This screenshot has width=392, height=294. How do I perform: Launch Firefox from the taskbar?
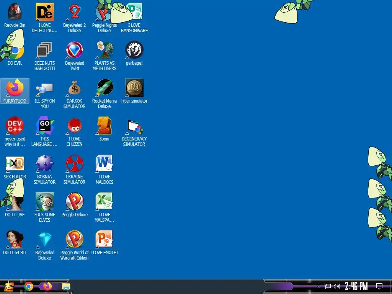(47, 286)
